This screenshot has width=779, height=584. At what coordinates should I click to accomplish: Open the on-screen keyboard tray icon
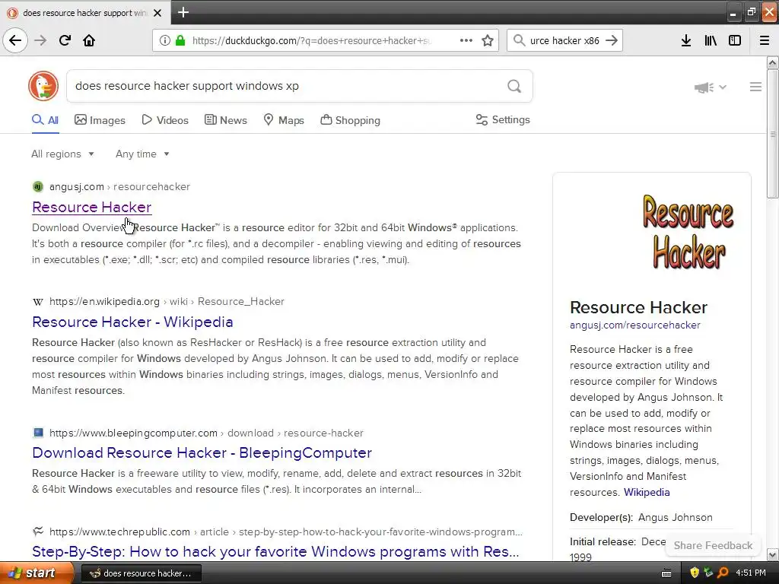tap(666, 573)
